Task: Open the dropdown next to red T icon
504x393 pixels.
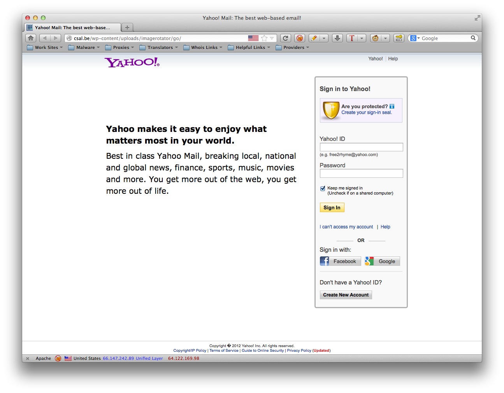Action: [x=362, y=38]
